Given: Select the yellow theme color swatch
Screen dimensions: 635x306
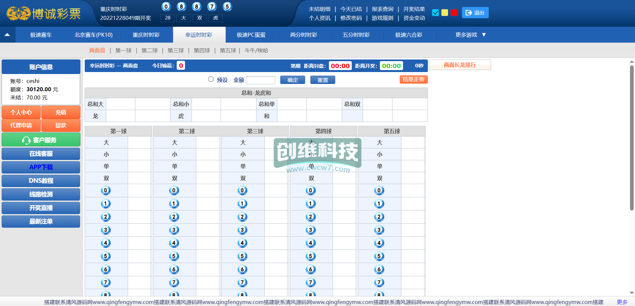Looking at the screenshot, I should click(x=445, y=13).
